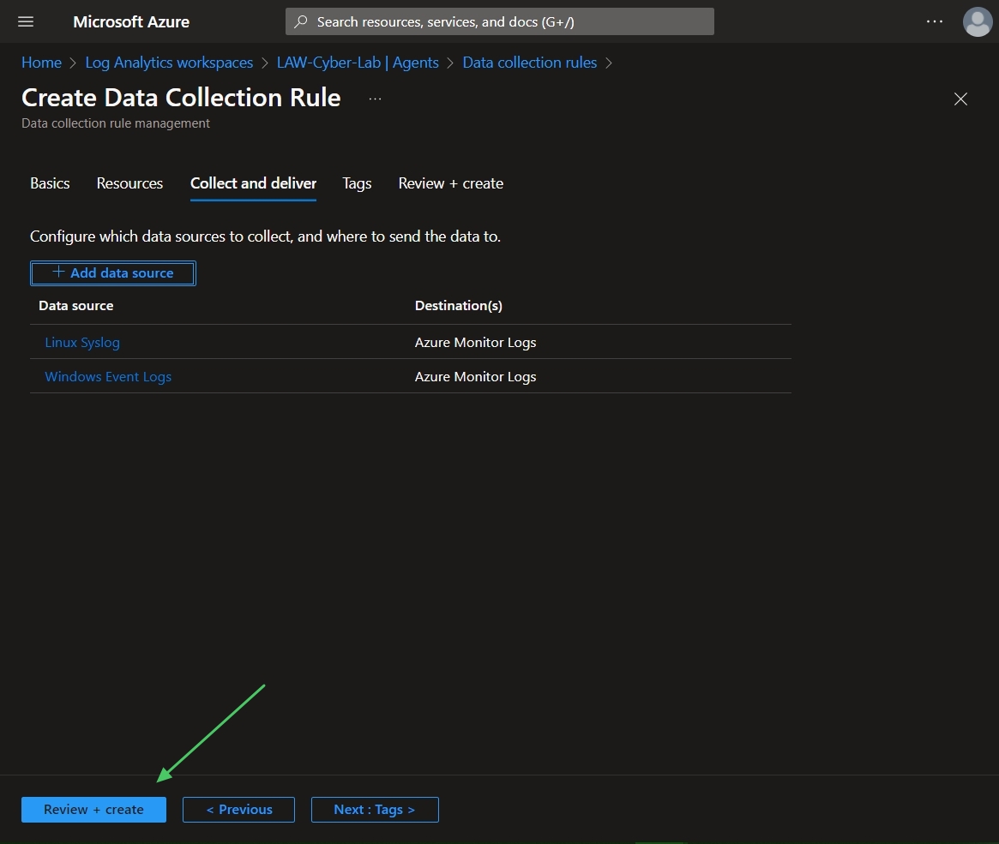Viewport: 999px width, 844px height.
Task: Click the blue Review + create button
Action: click(x=93, y=810)
